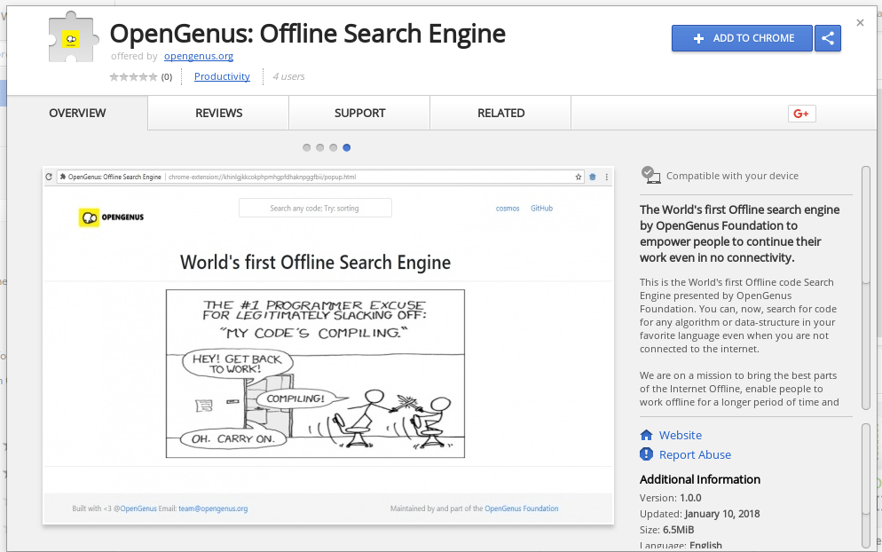Screen dimensions: 882x552
Task: Click the extension title heading
Action: 308,34
